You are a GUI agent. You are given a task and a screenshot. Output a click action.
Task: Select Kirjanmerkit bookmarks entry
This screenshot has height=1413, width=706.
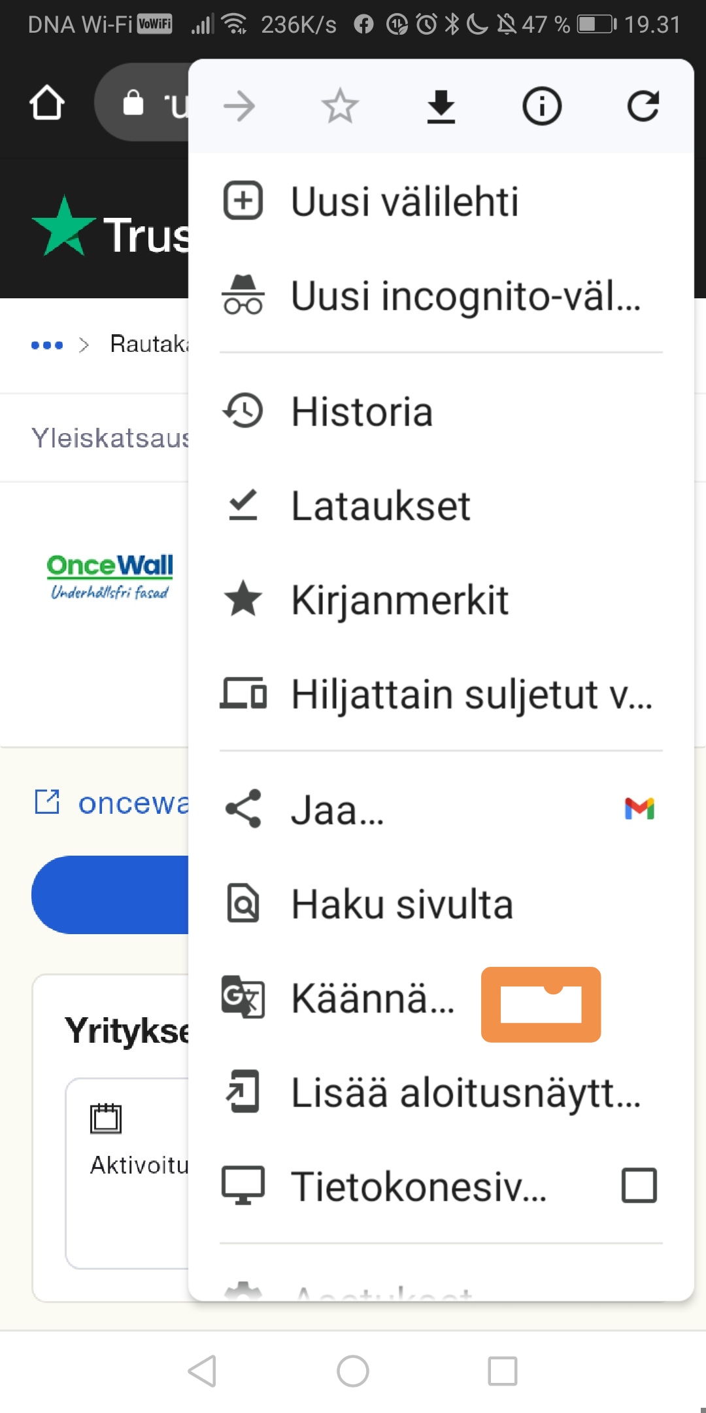pyautogui.click(x=399, y=600)
